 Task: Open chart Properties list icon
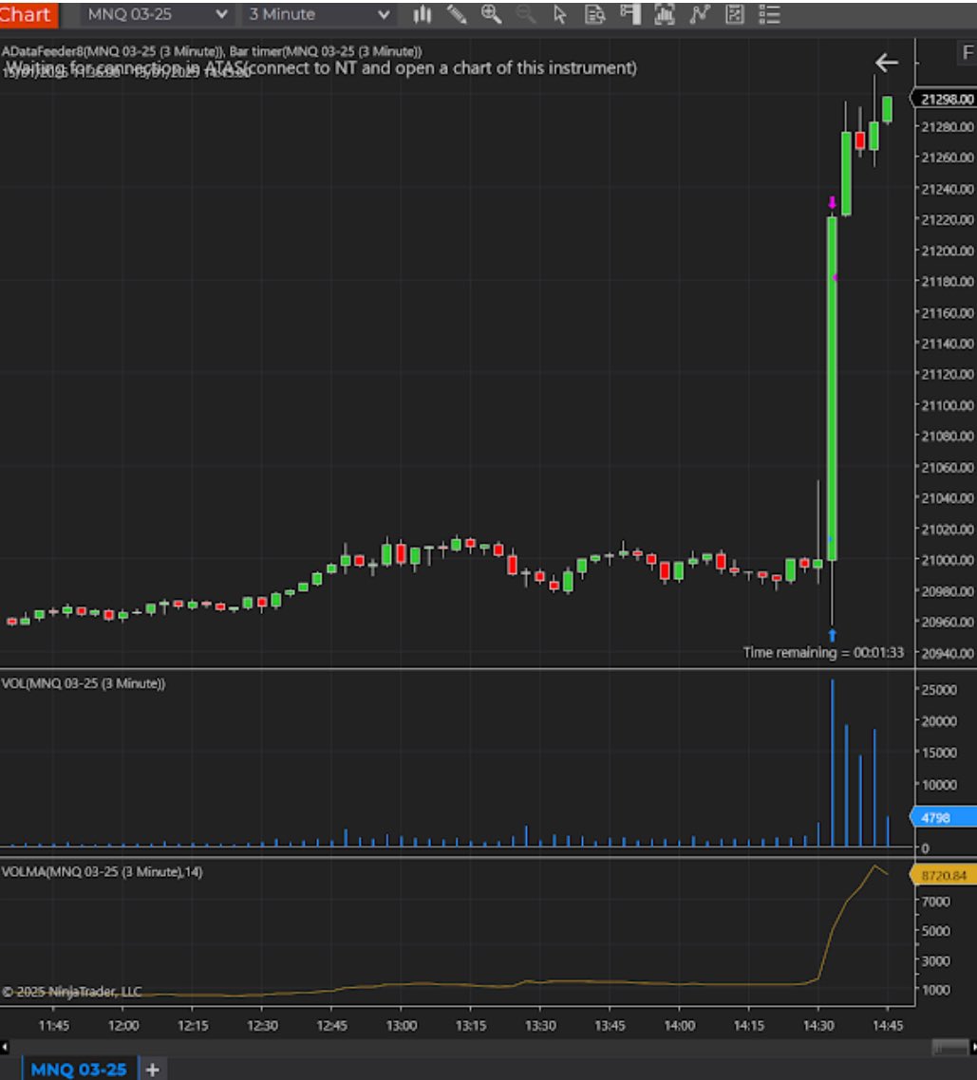pyautogui.click(x=769, y=14)
